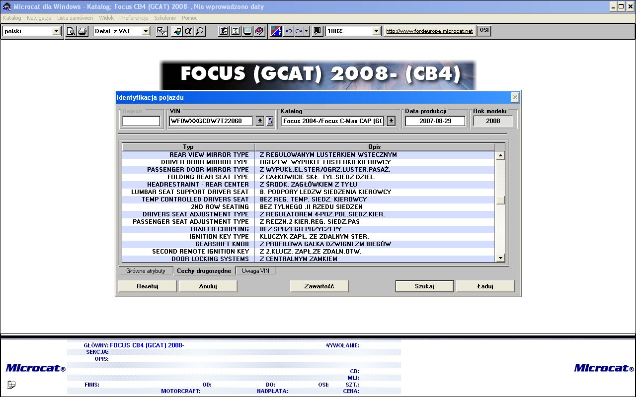Click the notes speech bubble icon

click(317, 31)
